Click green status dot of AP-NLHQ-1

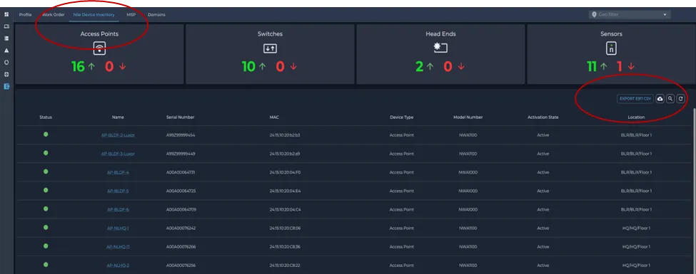tap(46, 227)
